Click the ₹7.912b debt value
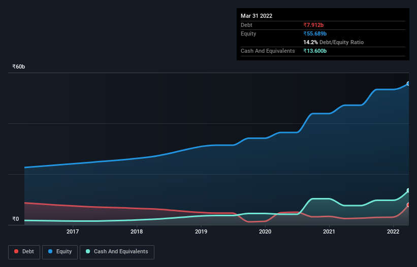The width and height of the screenshot is (417, 267). 313,25
